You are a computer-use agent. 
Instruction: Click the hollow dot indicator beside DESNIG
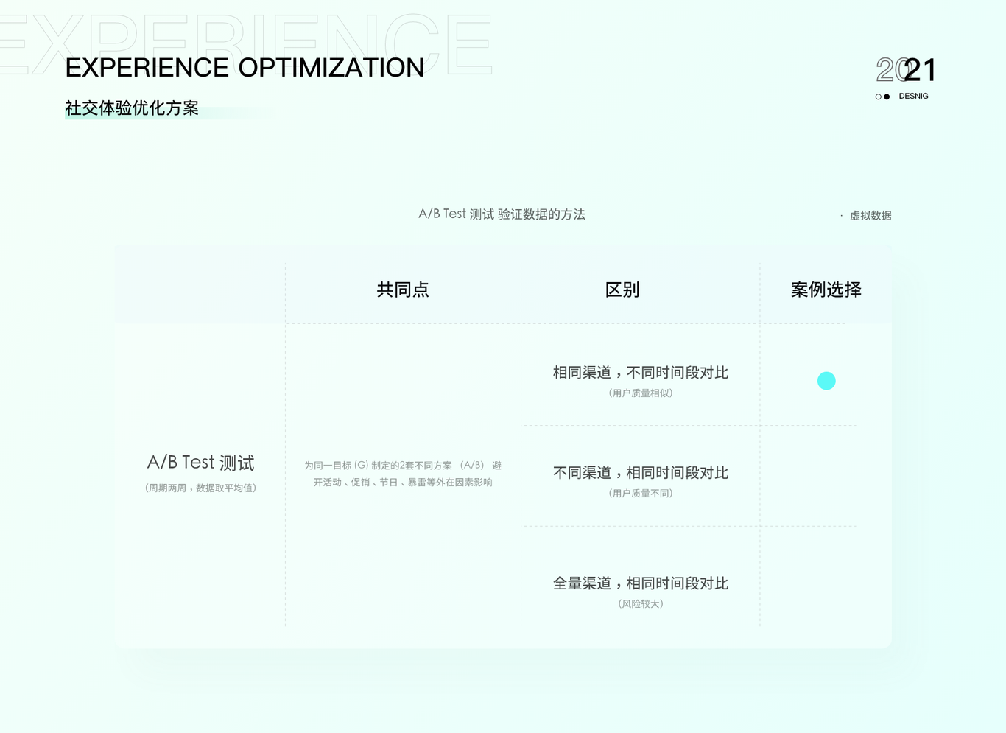(x=878, y=97)
